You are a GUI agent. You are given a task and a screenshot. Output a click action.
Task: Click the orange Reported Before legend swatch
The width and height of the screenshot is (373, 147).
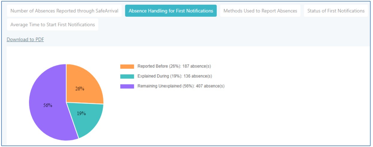pyautogui.click(x=127, y=67)
